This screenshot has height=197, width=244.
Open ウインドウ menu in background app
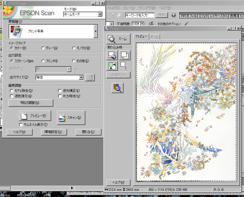pos(147,8)
